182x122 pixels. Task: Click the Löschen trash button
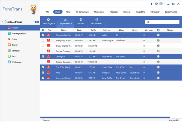pos(80,21)
